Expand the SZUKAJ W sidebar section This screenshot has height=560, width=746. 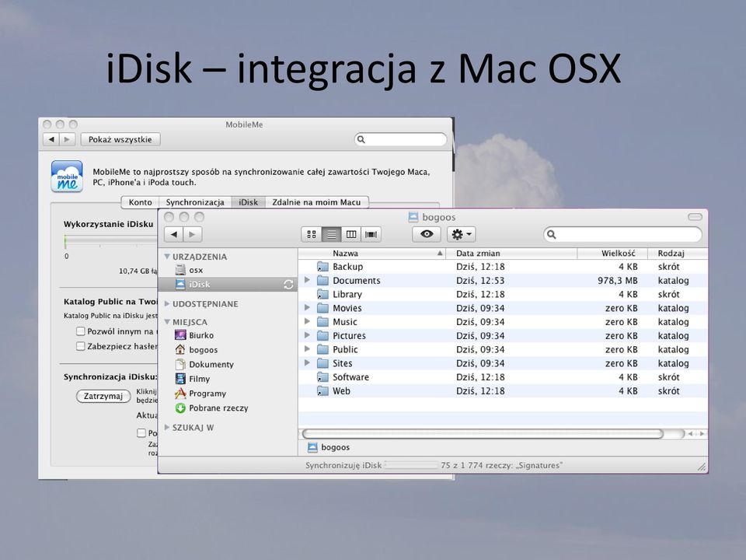point(167,427)
